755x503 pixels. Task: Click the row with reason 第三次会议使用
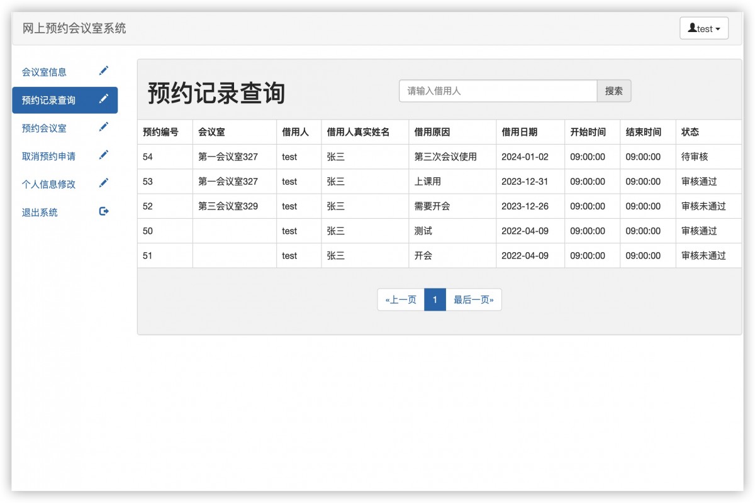(440, 157)
